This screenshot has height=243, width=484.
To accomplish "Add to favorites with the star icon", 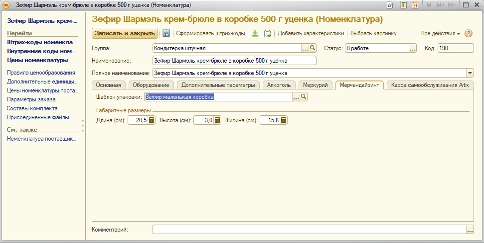I will [x=390, y=5].
